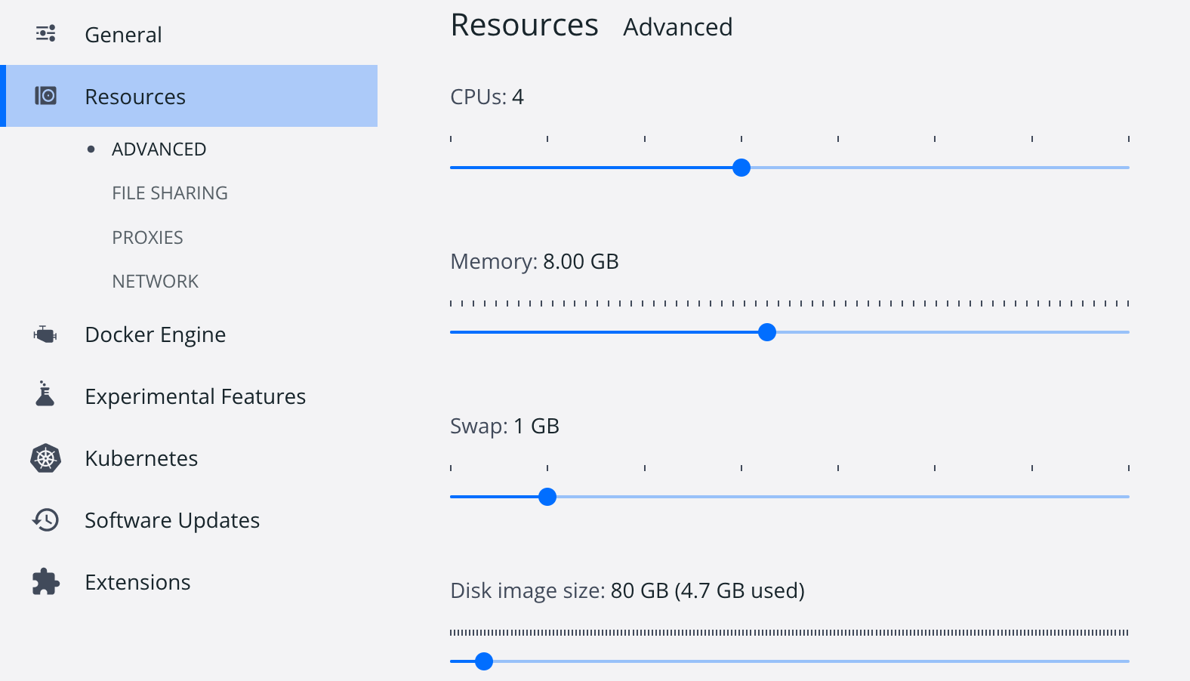Click the Docker Engine whale icon
Viewport: 1190px width, 681px height.
click(x=45, y=334)
